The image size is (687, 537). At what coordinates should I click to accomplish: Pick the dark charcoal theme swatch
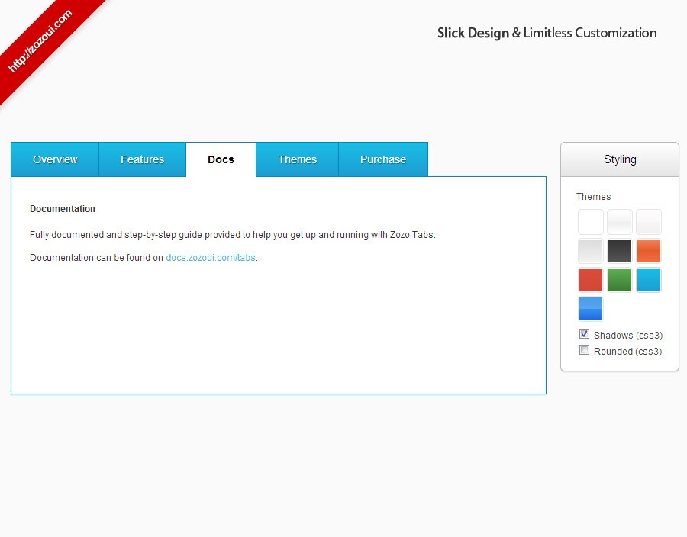(x=620, y=251)
